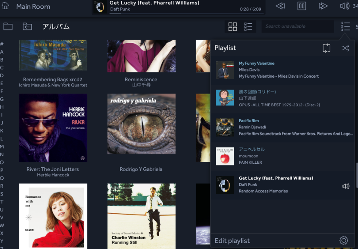Toggle the numbered playlist queue icon
This screenshot has height=249, width=358.
[x=345, y=27]
